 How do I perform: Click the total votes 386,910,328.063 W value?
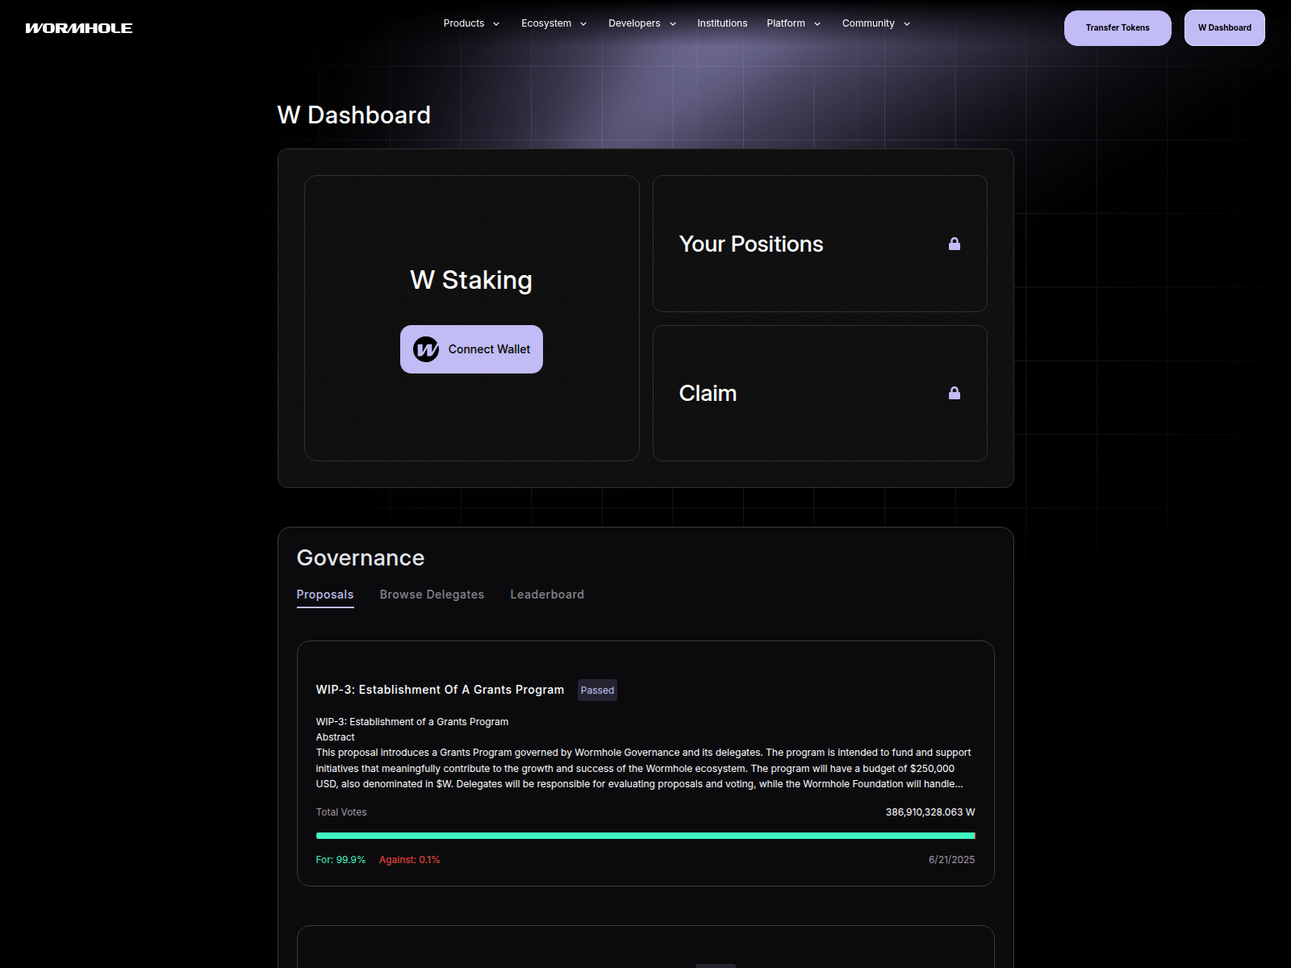930,812
